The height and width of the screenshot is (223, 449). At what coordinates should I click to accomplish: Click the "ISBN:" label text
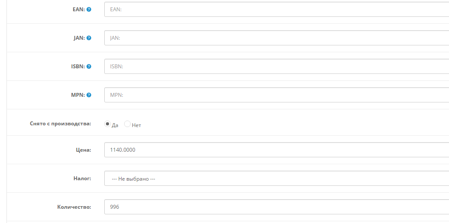[78, 67]
